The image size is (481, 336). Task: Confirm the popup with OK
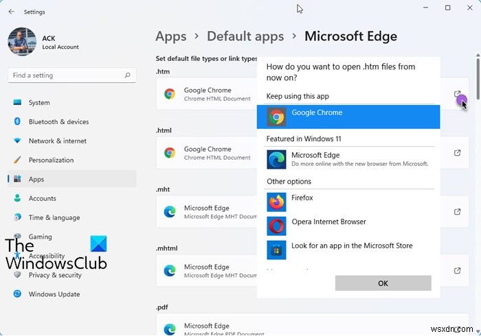tap(383, 283)
